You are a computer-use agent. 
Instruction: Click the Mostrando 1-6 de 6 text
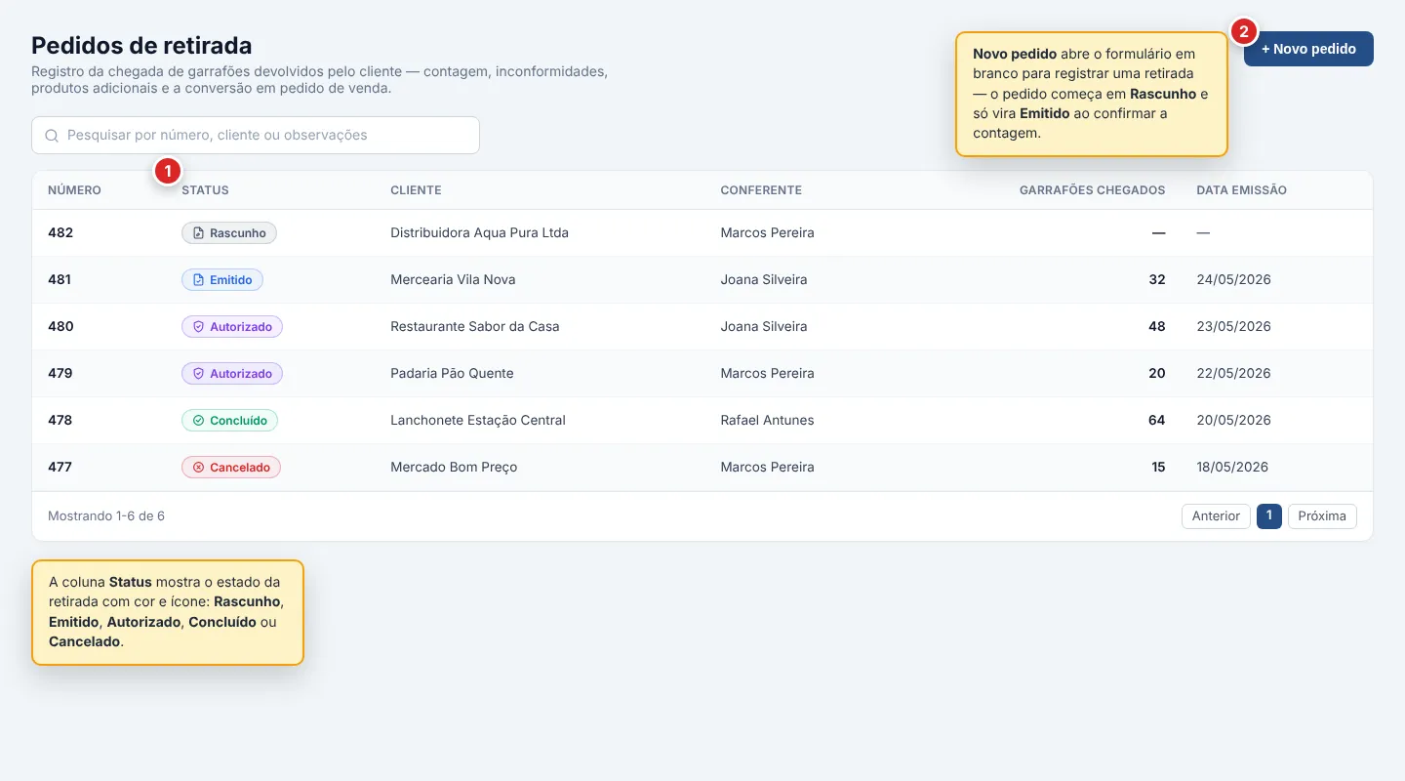[x=106, y=516]
